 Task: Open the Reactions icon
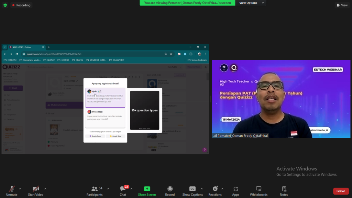point(215,189)
